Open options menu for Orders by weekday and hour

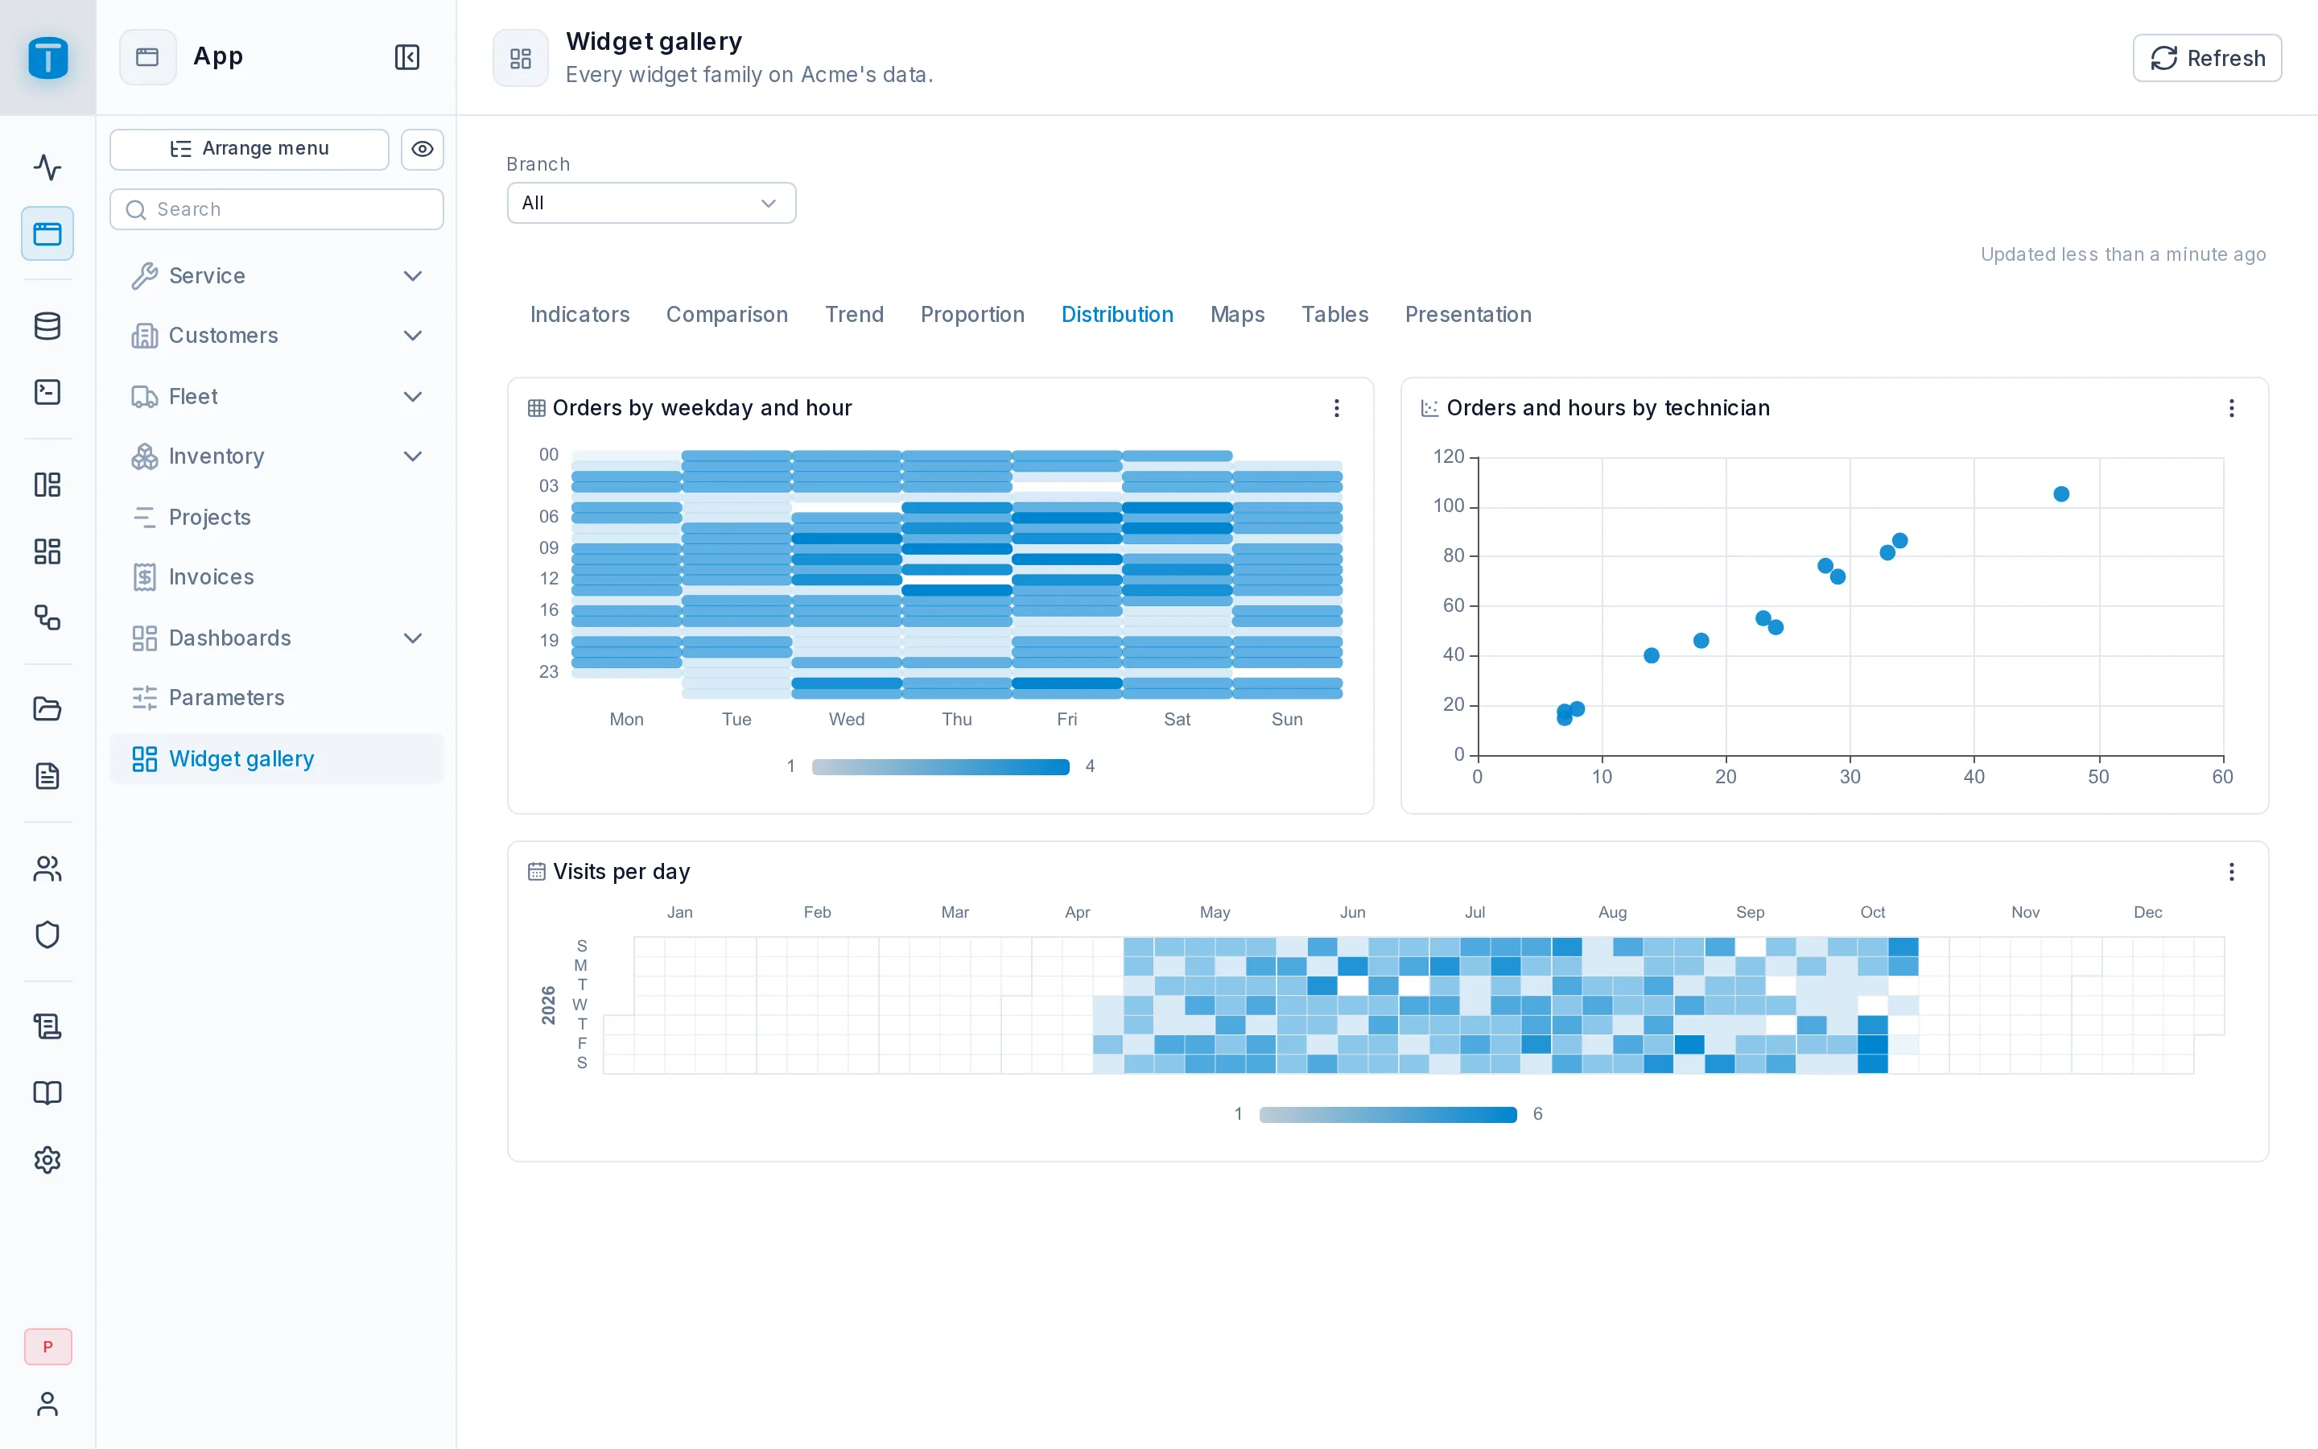1336,408
